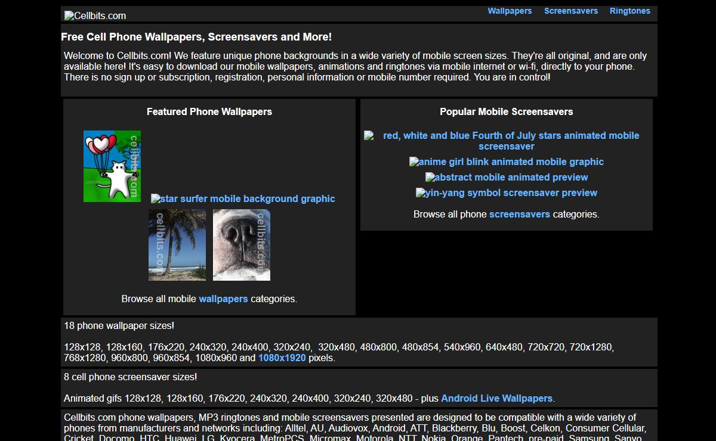
Task: Click '8 cell phone screensaver sizes!' text
Action: [131, 377]
